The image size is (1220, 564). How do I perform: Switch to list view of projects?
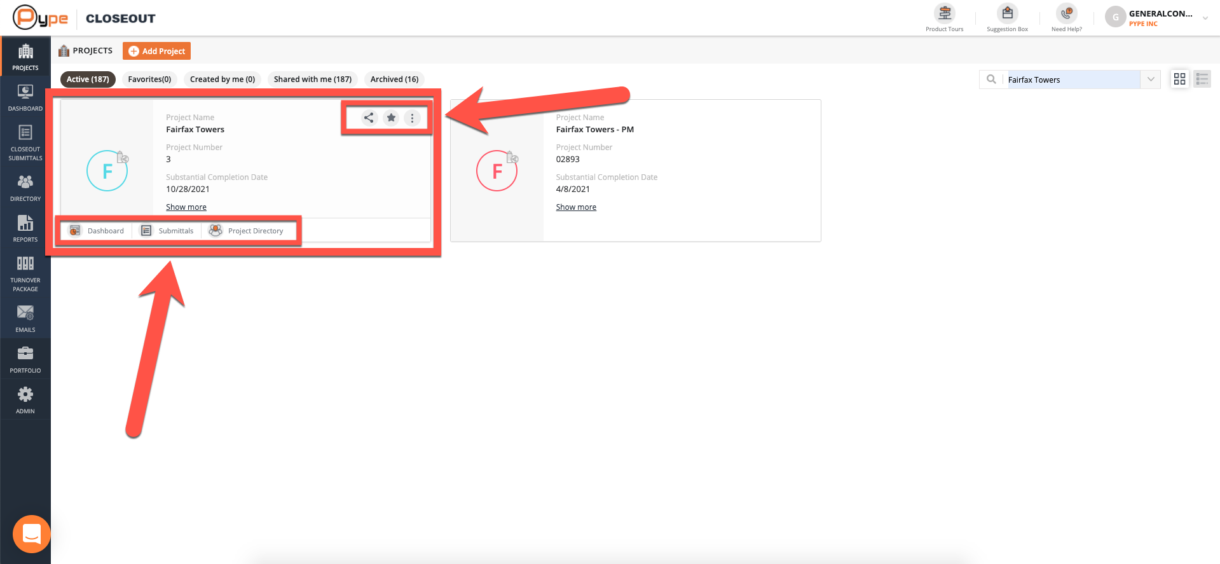1202,79
